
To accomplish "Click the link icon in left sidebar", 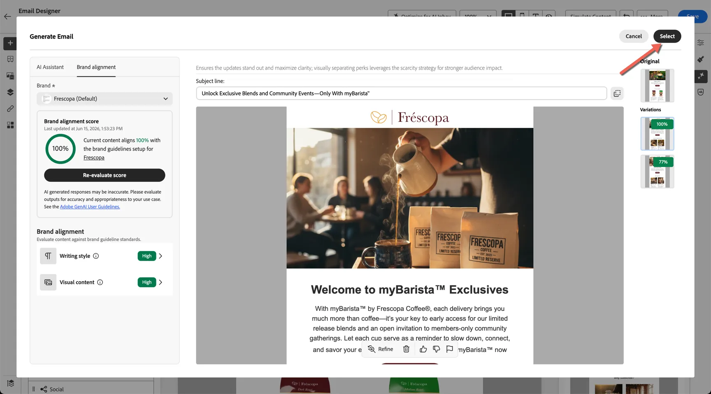I will point(10,109).
